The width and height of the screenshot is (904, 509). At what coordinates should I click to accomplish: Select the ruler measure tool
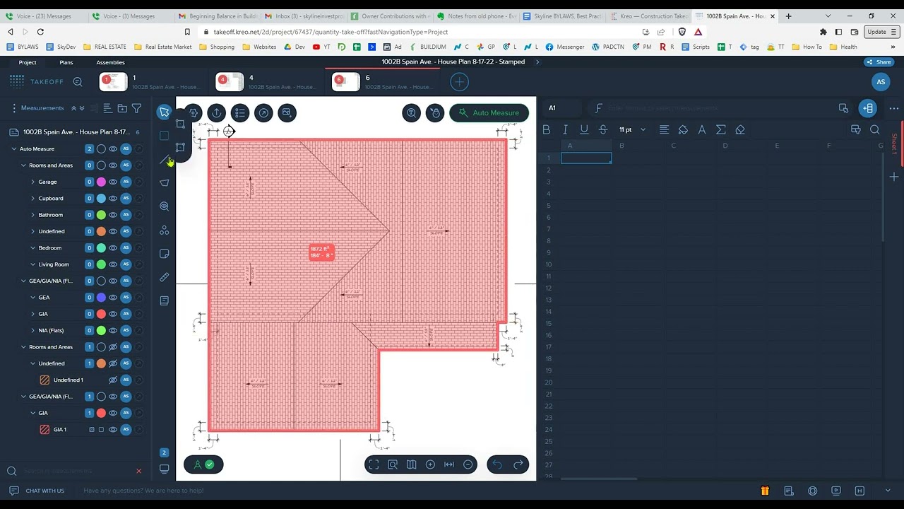(x=165, y=277)
